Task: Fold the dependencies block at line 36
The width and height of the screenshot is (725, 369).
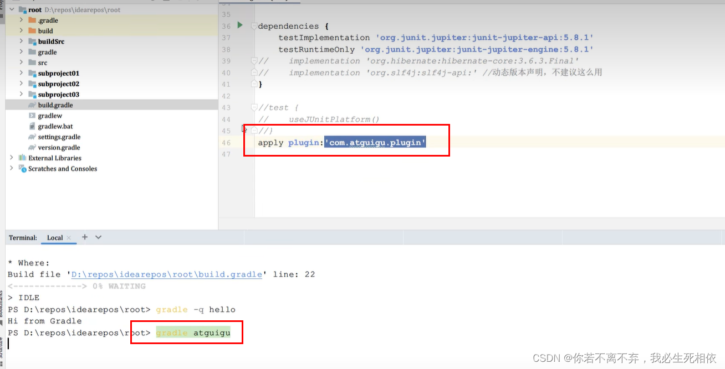Action: (254, 26)
